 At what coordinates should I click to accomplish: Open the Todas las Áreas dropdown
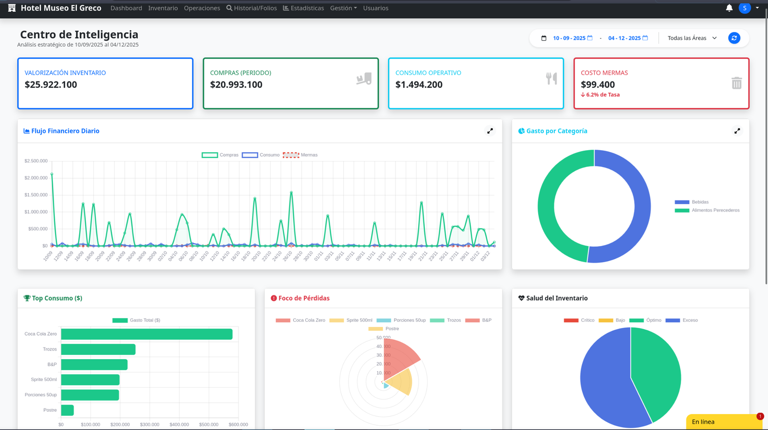(x=692, y=38)
